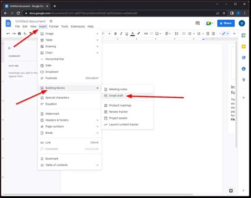Expand the Chart submenu
The width and height of the screenshot is (251, 198).
click(x=69, y=53)
